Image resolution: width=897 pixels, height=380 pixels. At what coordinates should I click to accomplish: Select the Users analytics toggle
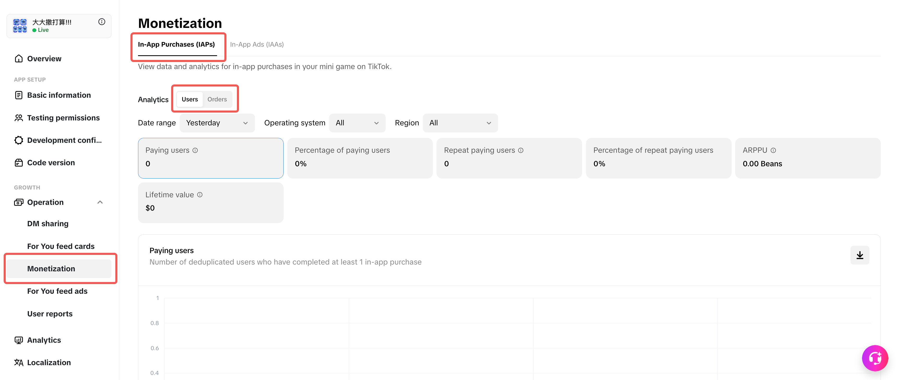189,99
